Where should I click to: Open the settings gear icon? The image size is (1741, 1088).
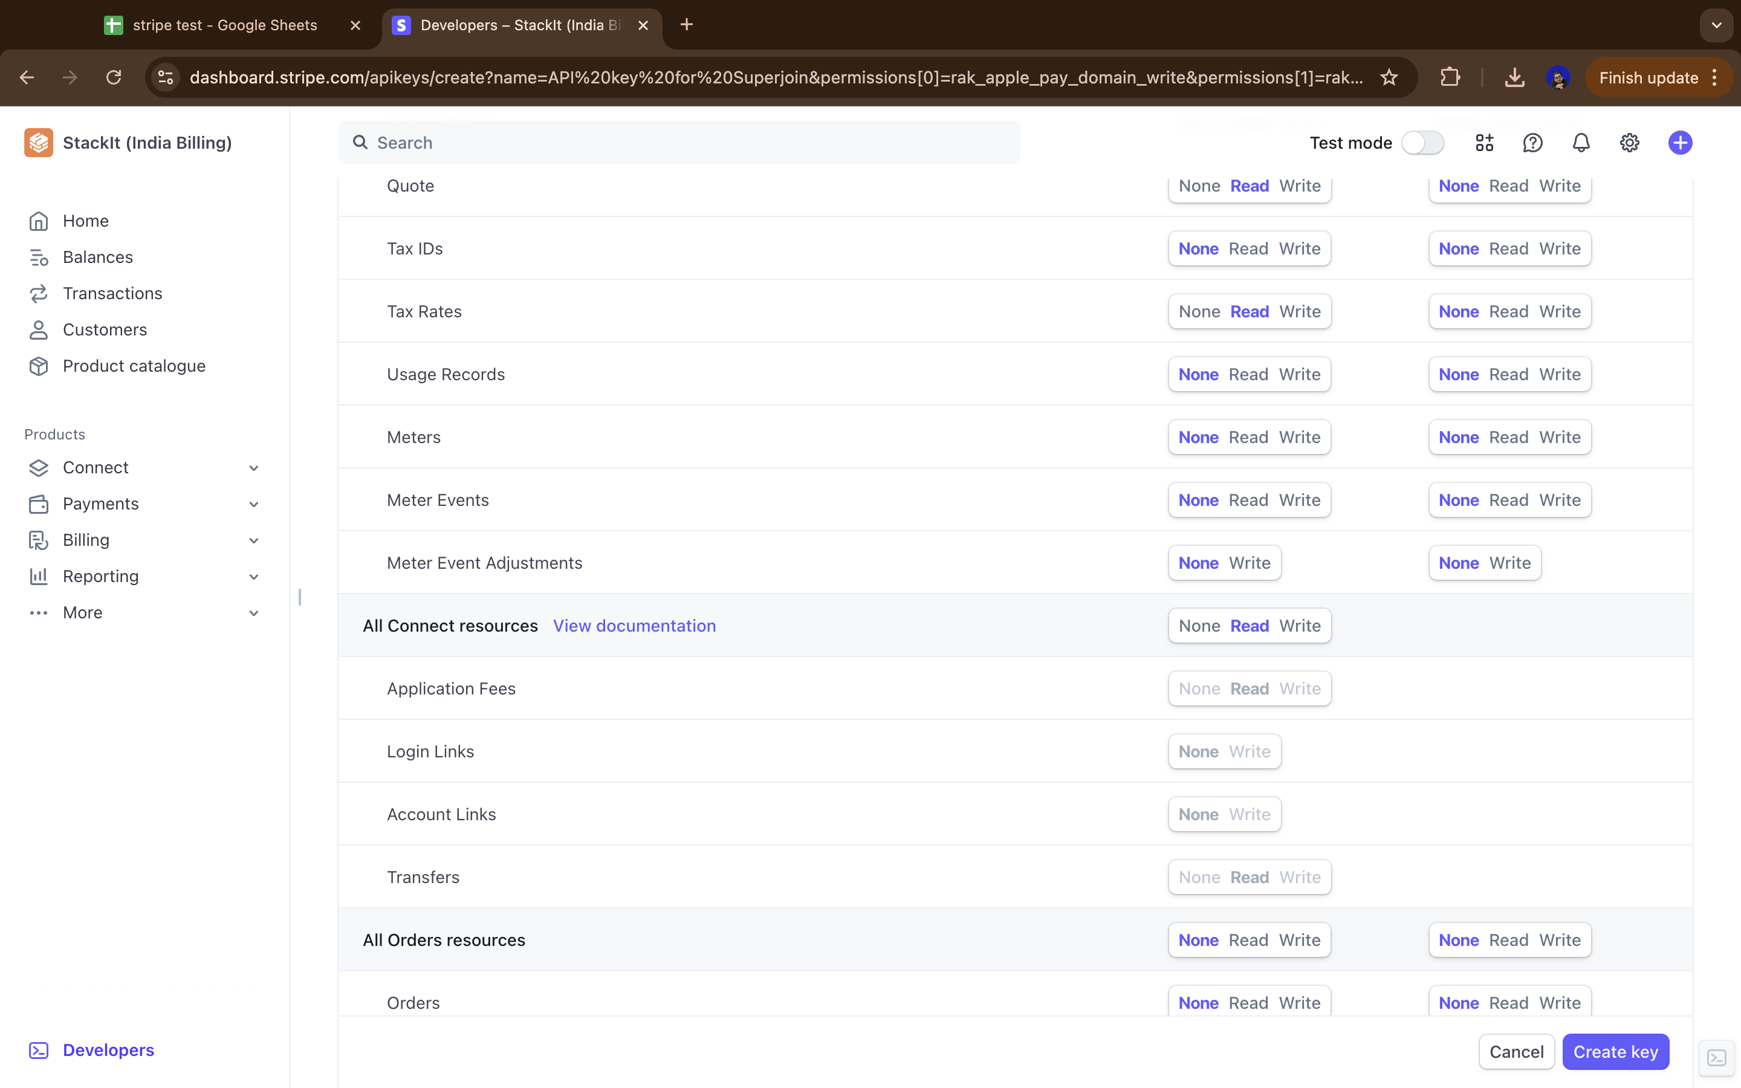[1629, 143]
